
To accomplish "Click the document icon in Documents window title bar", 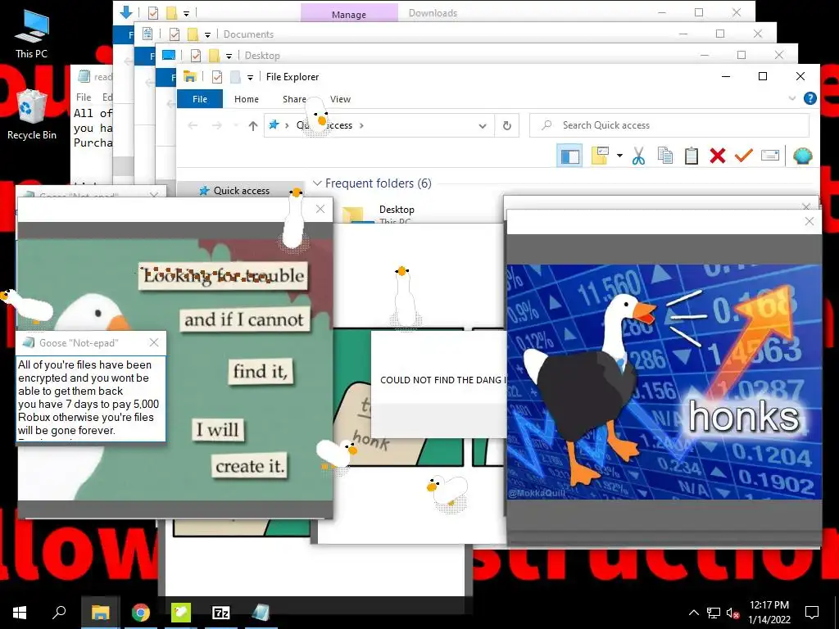I will click(147, 34).
